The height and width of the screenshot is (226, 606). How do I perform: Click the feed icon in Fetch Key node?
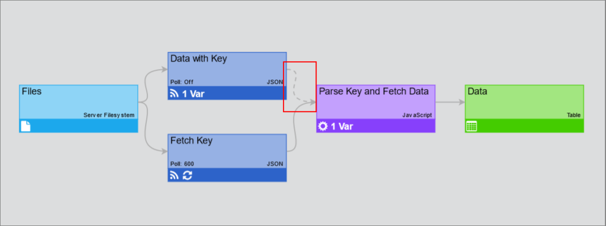(x=175, y=175)
